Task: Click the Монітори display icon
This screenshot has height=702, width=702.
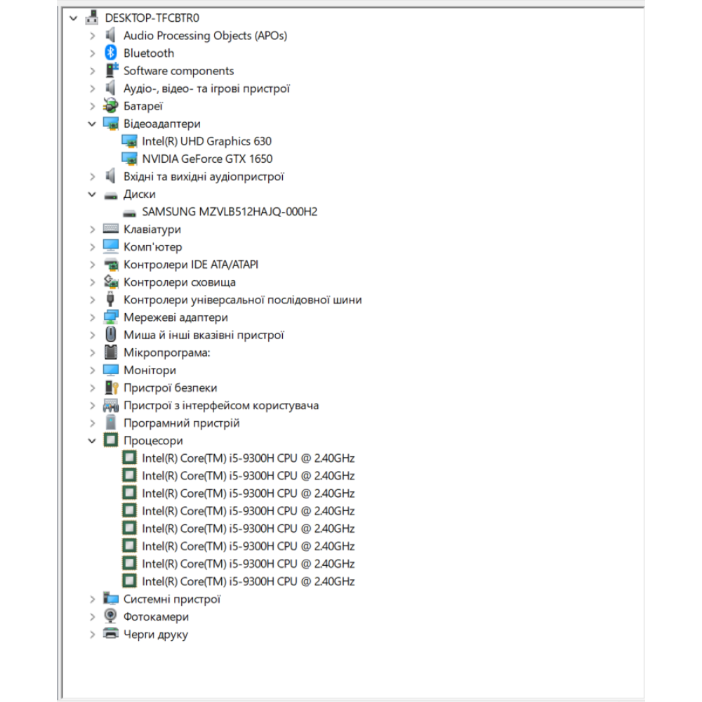Action: click(x=111, y=370)
